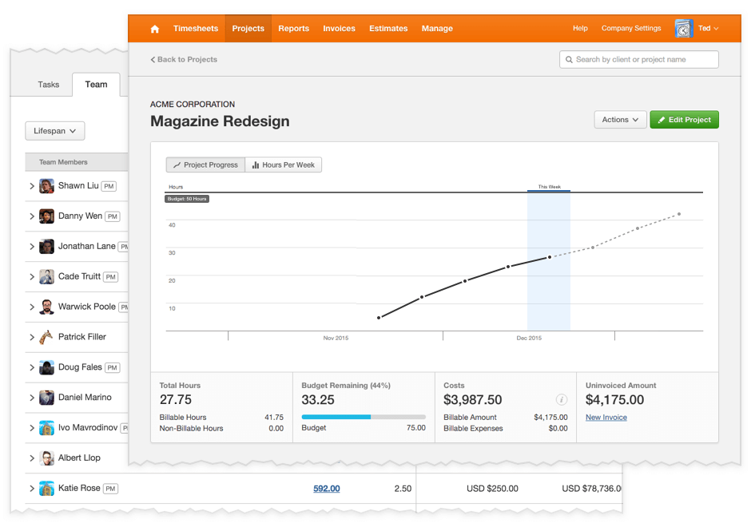Open the Reports menu
751x527 pixels.
pos(293,28)
